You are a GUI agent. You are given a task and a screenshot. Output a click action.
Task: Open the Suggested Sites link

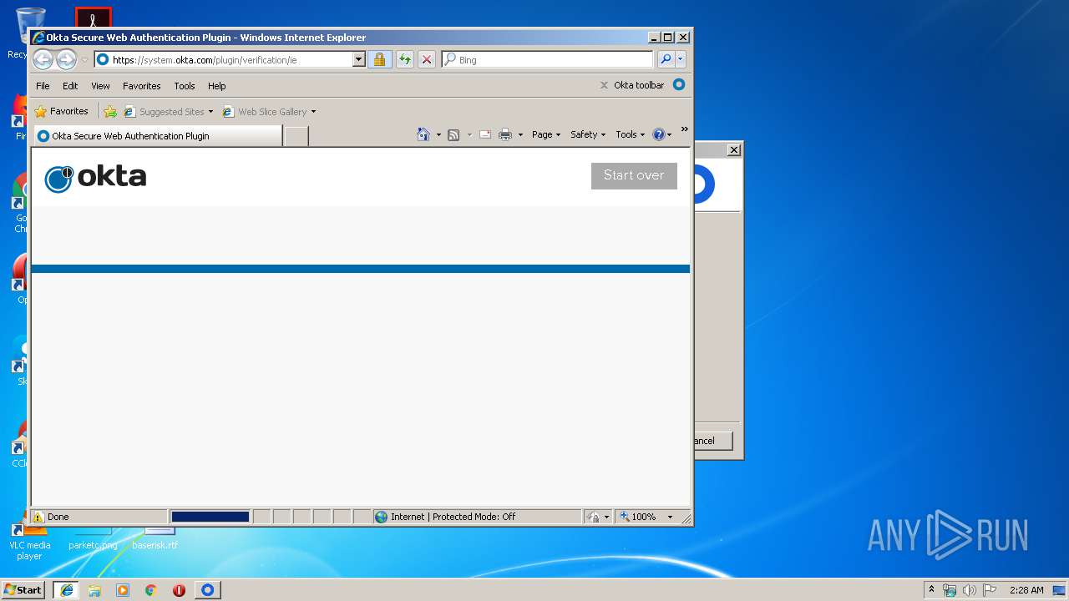[x=164, y=112]
